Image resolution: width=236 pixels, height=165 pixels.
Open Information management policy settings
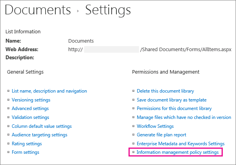pos(177,153)
